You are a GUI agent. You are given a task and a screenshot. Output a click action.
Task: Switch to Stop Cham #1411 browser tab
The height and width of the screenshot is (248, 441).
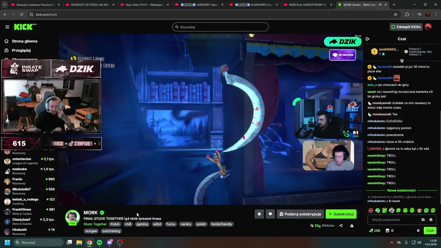pyautogui.click(x=144, y=5)
